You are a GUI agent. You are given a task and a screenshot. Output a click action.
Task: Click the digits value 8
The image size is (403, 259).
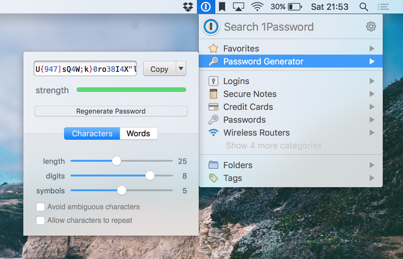pos(185,176)
